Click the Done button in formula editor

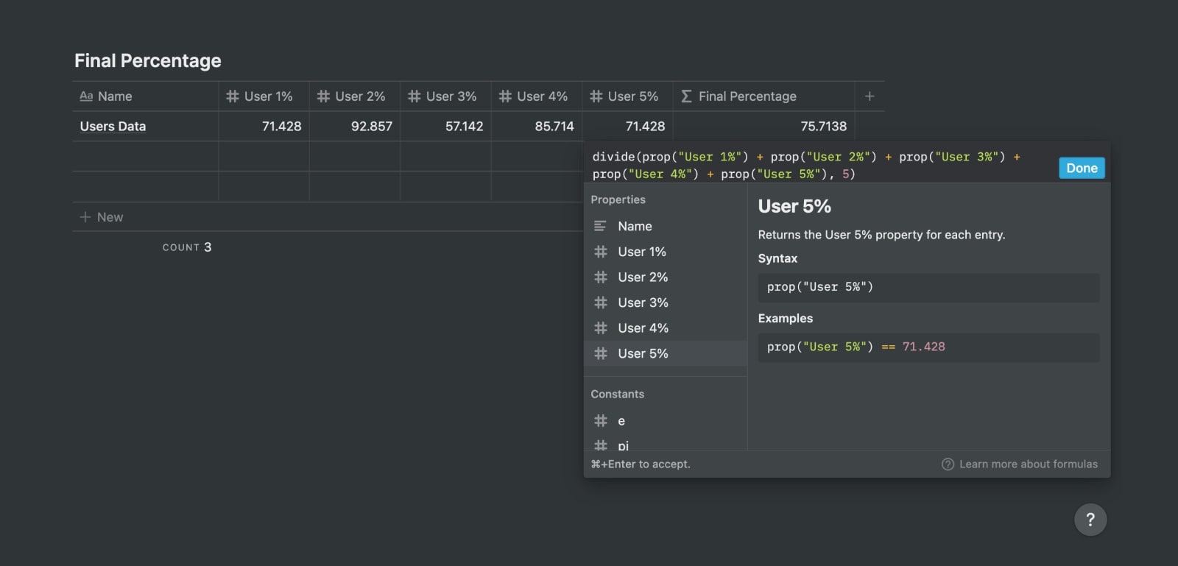pyautogui.click(x=1082, y=168)
